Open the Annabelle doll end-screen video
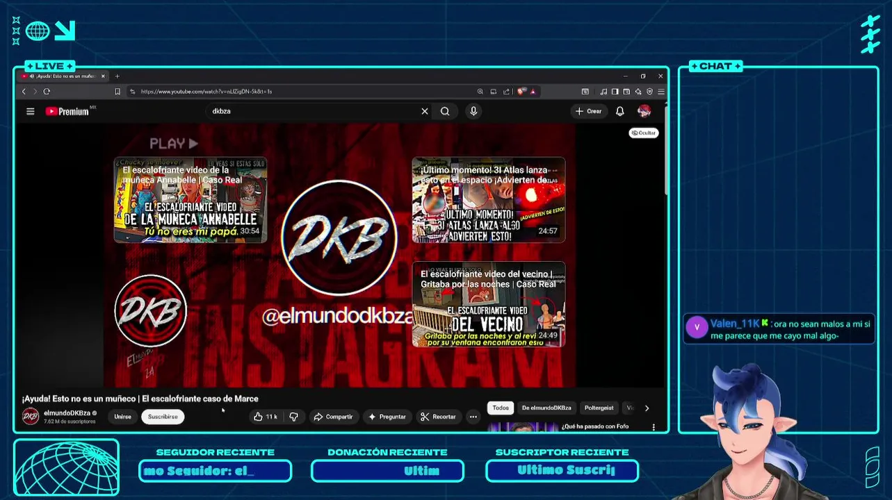892x500 pixels. tap(190, 200)
